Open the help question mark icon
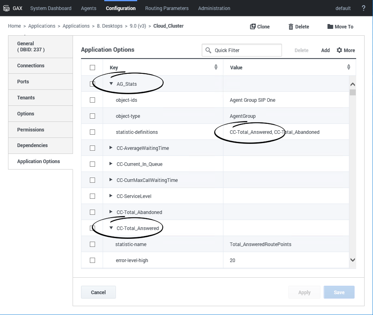Screen dimensions: 373x315 click(x=363, y=8)
